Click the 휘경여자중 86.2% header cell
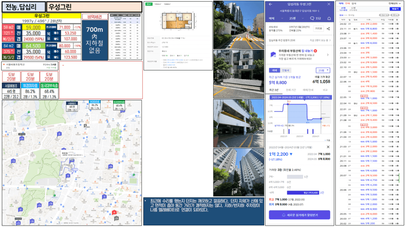Screen dimensions: 405x227 pyautogui.click(x=30, y=85)
